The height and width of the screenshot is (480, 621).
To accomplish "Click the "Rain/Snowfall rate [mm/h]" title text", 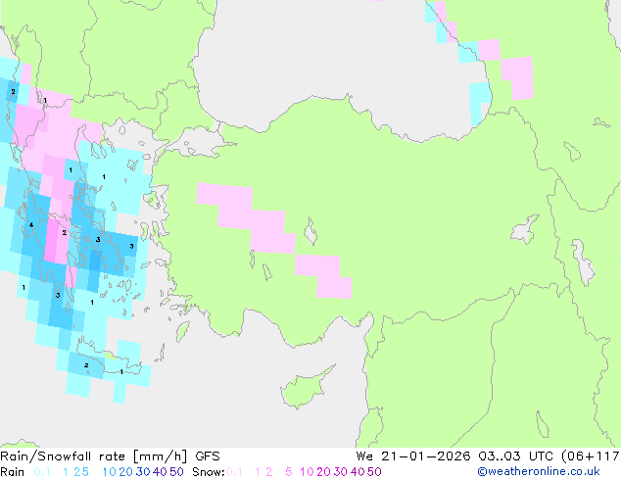I will (x=93, y=456).
